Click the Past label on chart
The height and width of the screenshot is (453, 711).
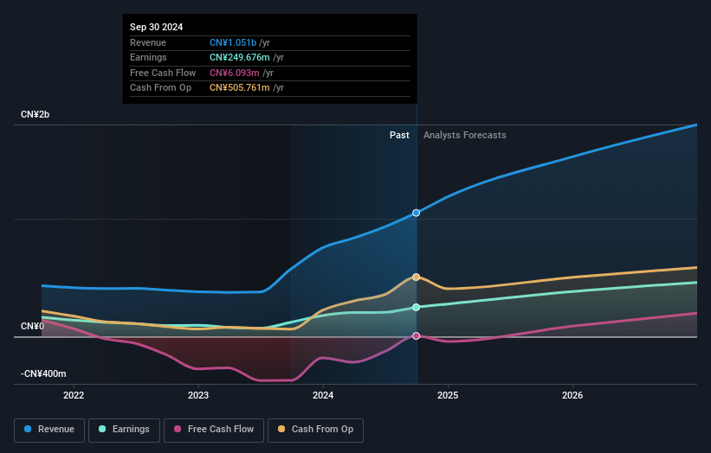point(399,136)
